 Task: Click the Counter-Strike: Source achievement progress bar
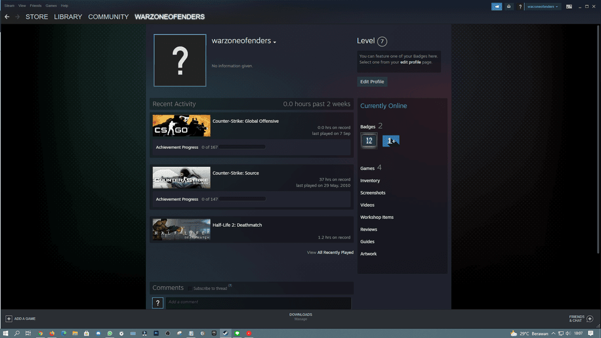coord(243,200)
